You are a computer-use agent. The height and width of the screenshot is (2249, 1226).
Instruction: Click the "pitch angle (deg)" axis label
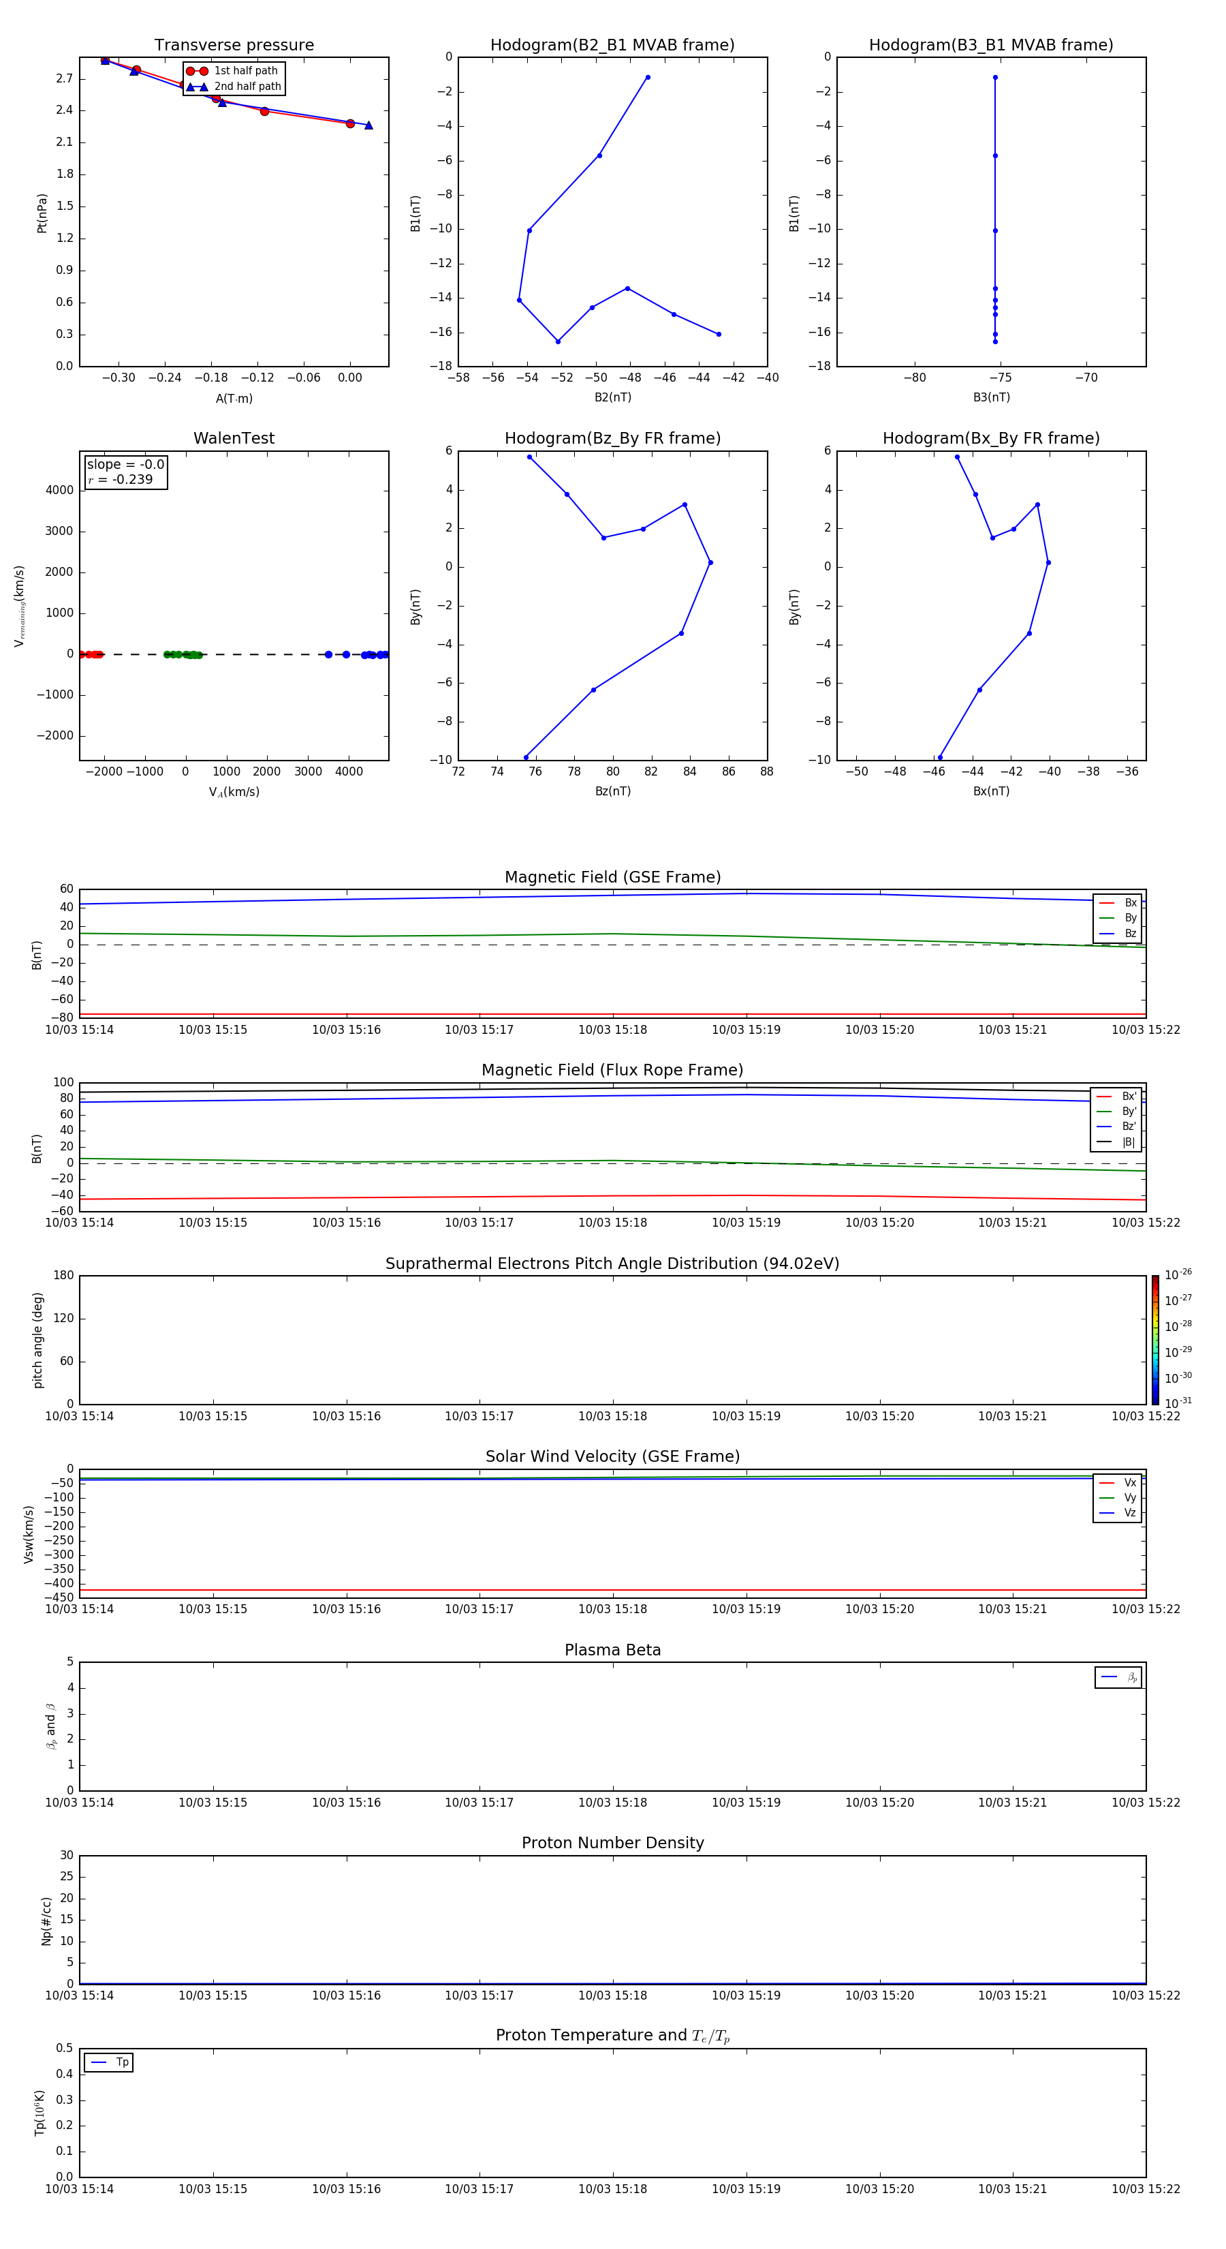37,1340
